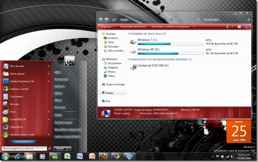Open Internet Explorer from the taskbar

pos(17,156)
